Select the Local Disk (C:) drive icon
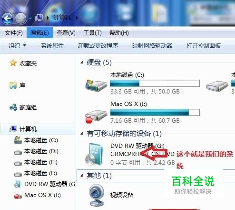Viewport: 235px width, 210px height. point(96,85)
